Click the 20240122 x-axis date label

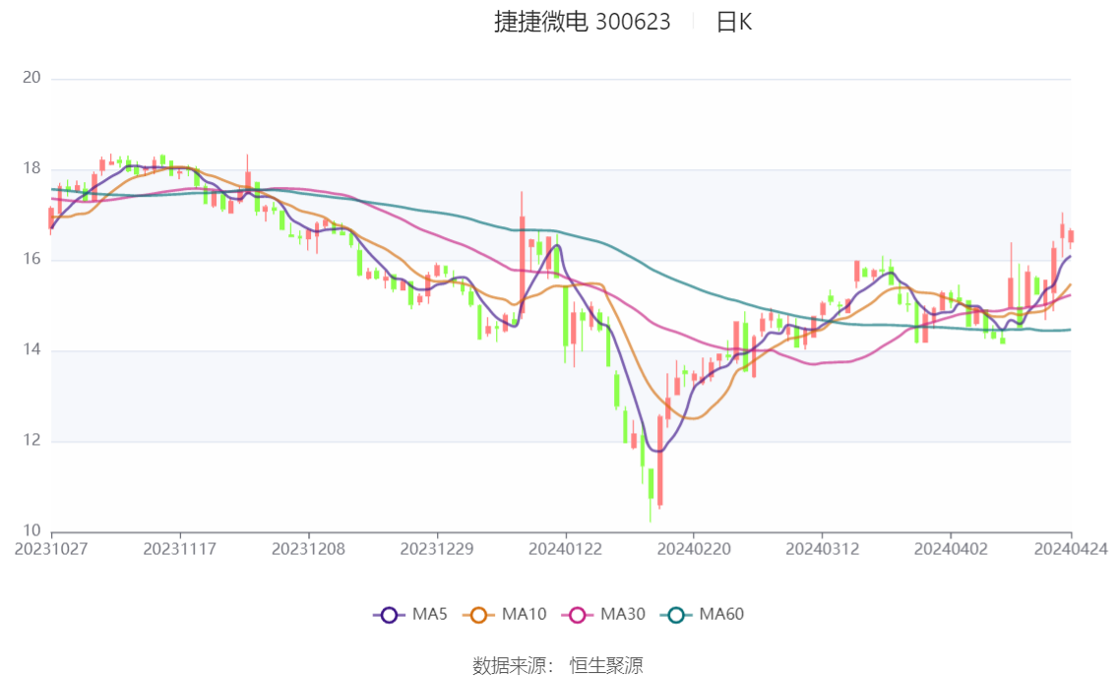564,549
